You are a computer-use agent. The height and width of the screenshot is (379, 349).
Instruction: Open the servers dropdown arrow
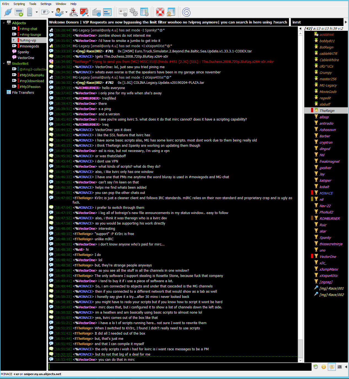(x=37, y=12)
